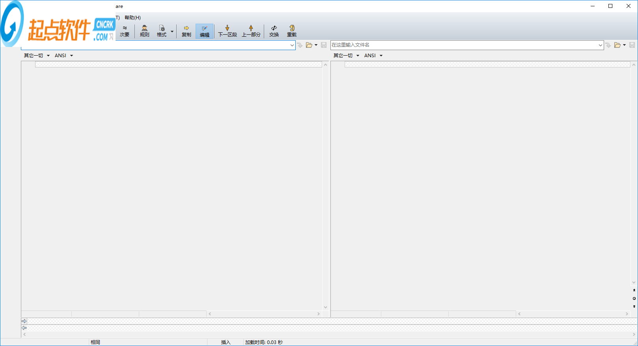638x346 pixels.
Task: Click the current difference circle marker
Action: (x=634, y=298)
